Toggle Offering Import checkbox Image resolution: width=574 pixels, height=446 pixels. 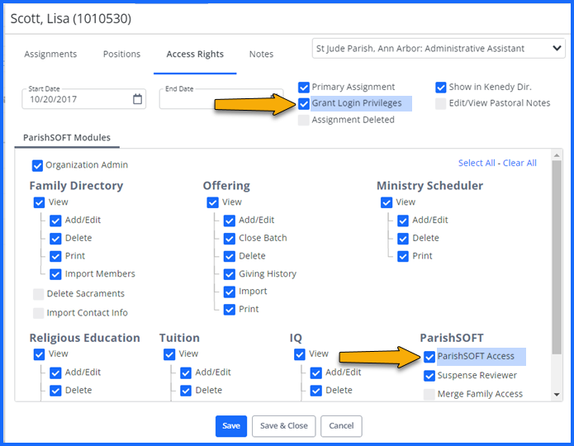coord(230,292)
